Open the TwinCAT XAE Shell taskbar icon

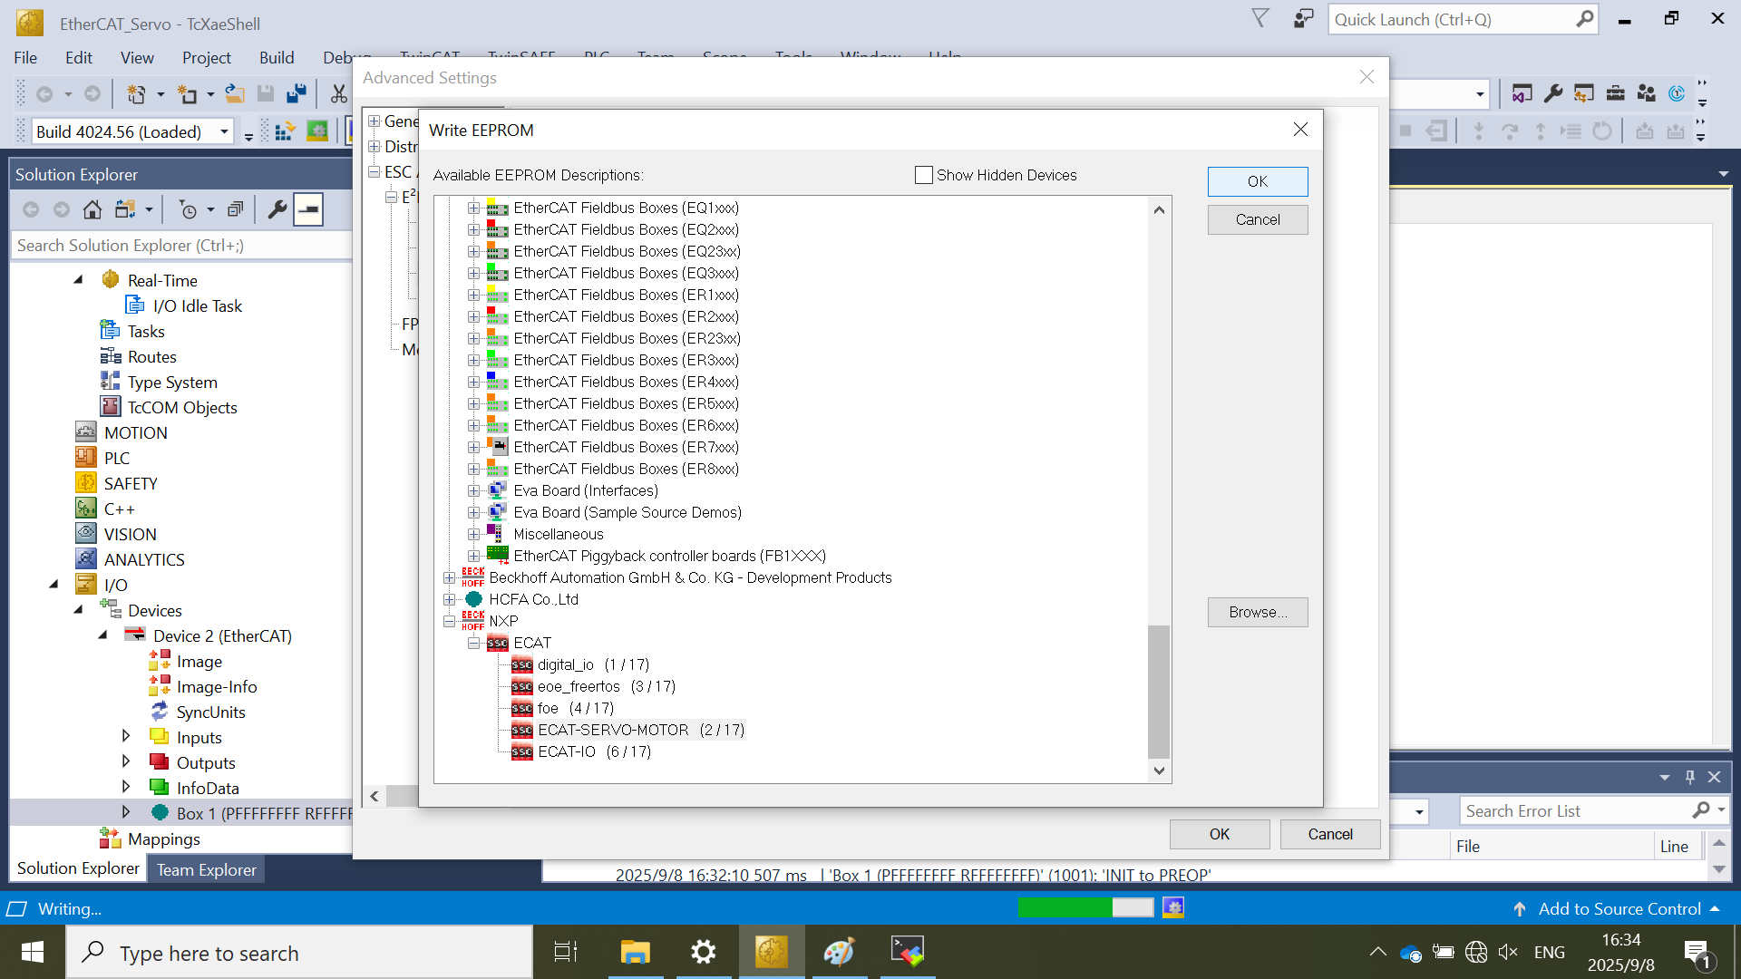point(771,952)
